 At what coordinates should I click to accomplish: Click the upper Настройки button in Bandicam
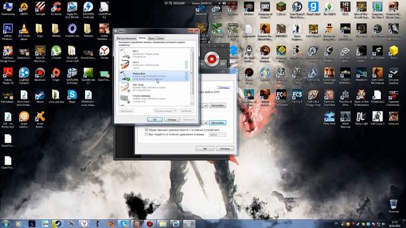pos(217,106)
